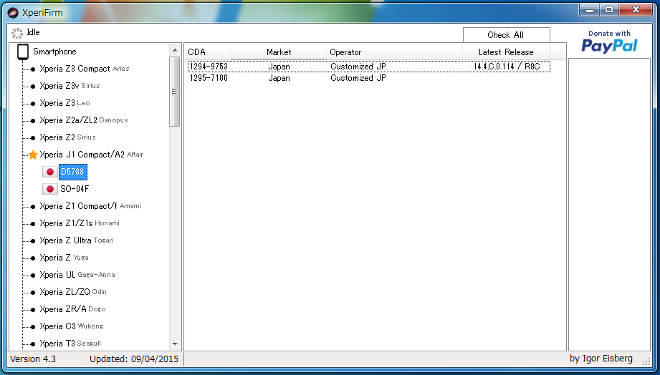The height and width of the screenshot is (375, 660).
Task: Select the Xperia J1 Compact/A2 Altair item
Action: click(91, 155)
